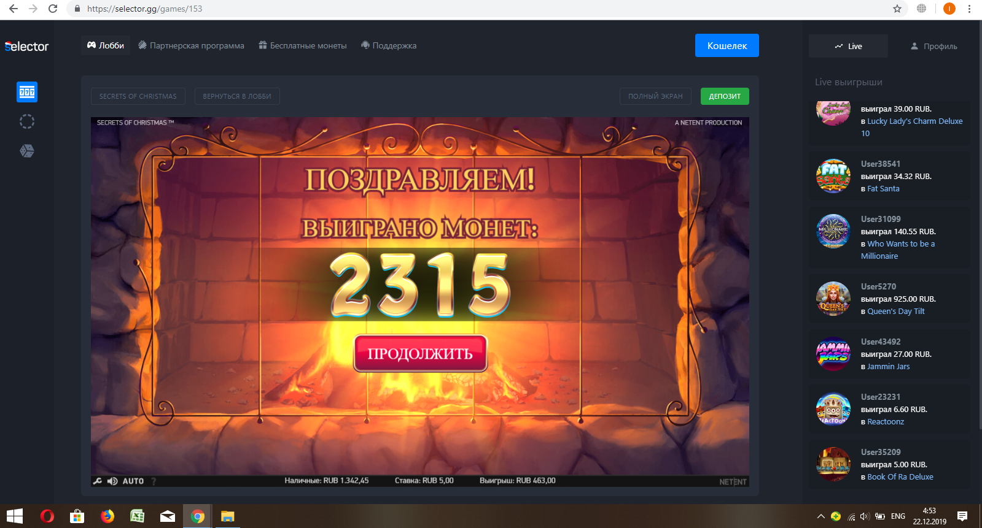This screenshot has width=982, height=528.
Task: Click the Selector logo
Action: pyautogui.click(x=26, y=47)
